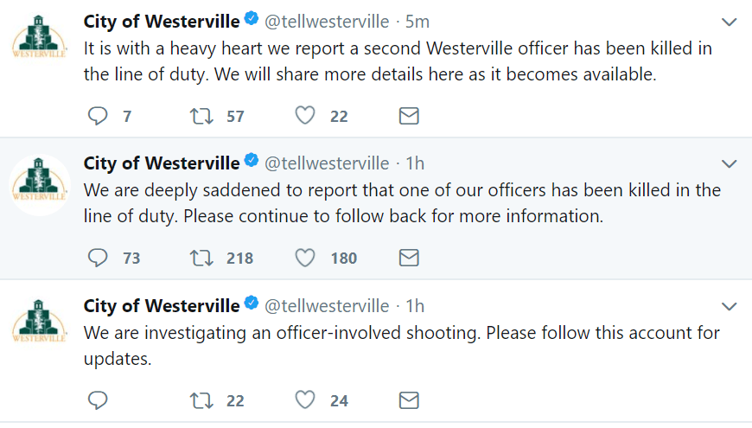Like the tweet with 22 likes
The height and width of the screenshot is (428, 752).
click(x=305, y=116)
